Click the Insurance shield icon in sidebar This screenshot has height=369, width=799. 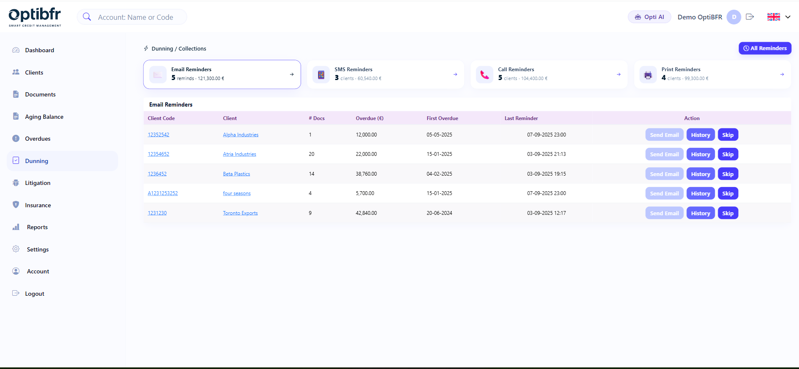click(x=16, y=205)
